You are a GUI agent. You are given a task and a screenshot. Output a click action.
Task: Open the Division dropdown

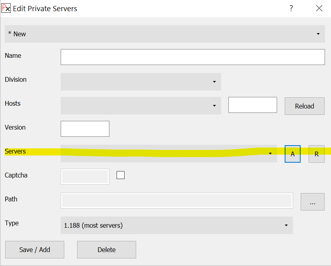tap(141, 82)
